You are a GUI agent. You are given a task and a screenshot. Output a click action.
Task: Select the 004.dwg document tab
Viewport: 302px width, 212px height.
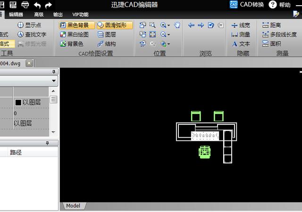pos(10,63)
